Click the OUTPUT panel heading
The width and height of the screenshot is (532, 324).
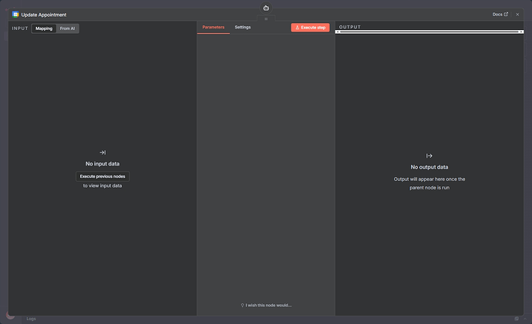[350, 27]
